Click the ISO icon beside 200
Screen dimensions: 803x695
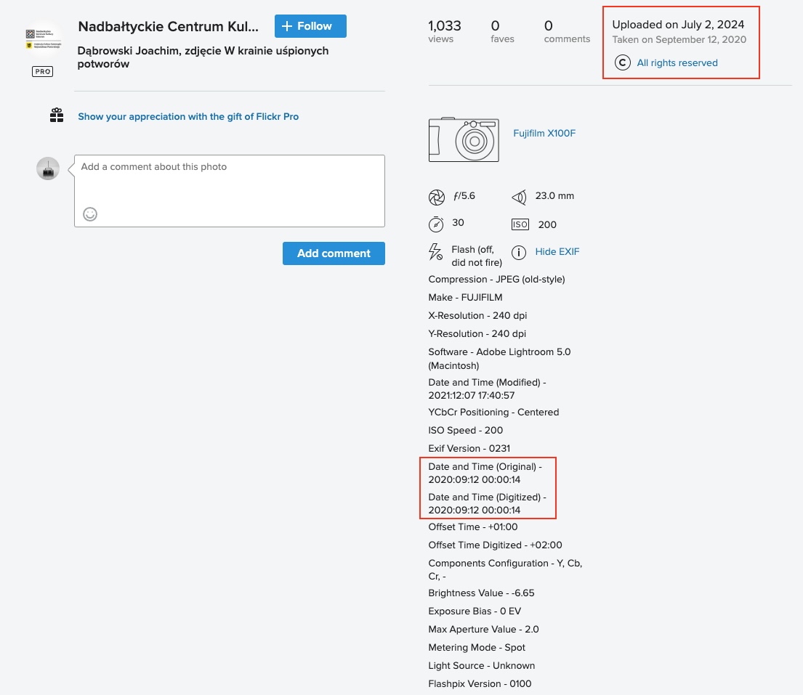pos(520,225)
